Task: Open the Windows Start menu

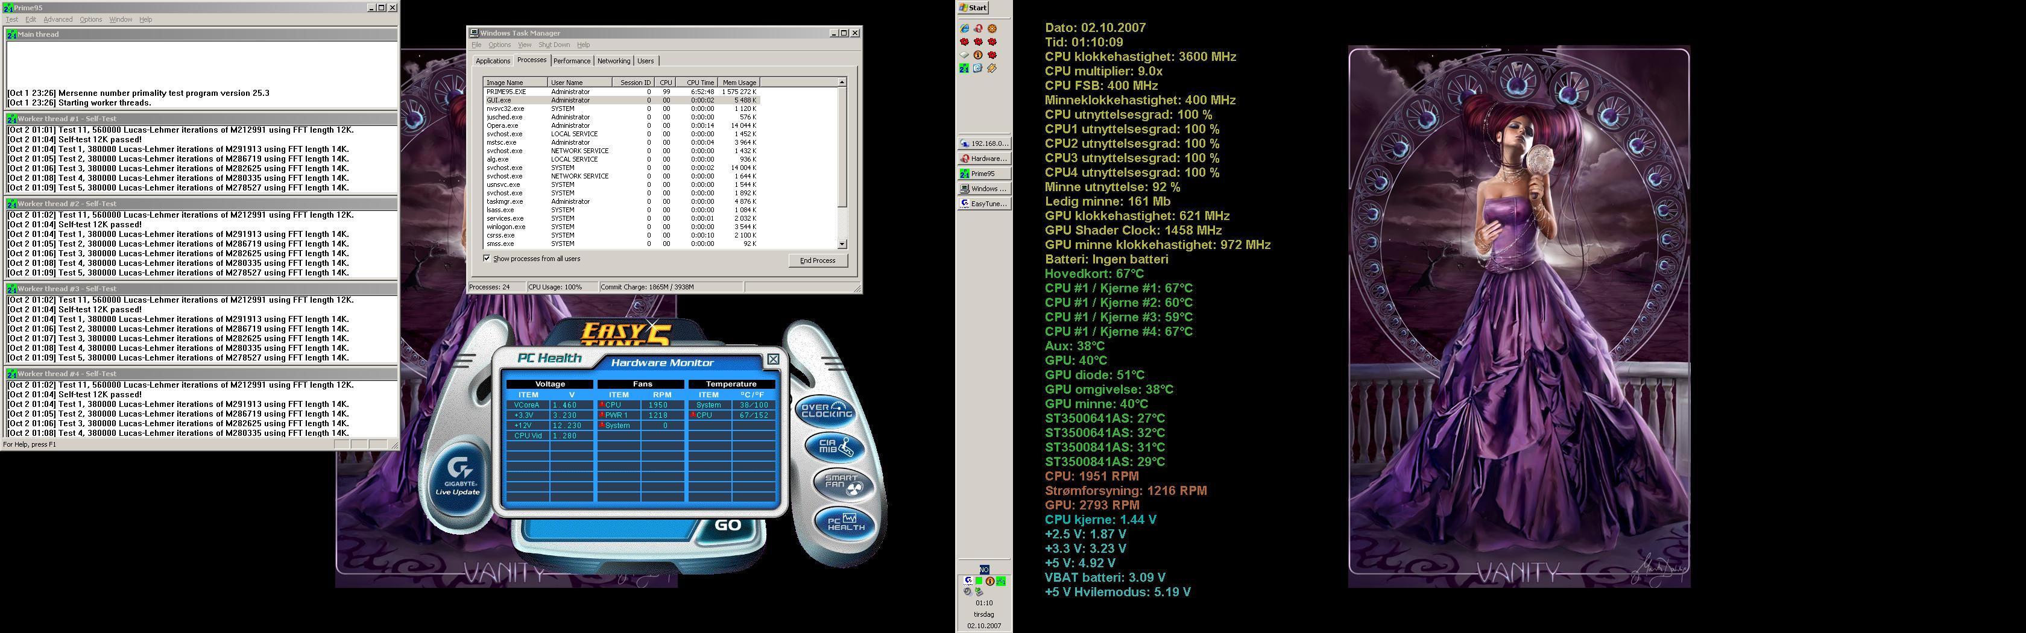Action: click(973, 8)
